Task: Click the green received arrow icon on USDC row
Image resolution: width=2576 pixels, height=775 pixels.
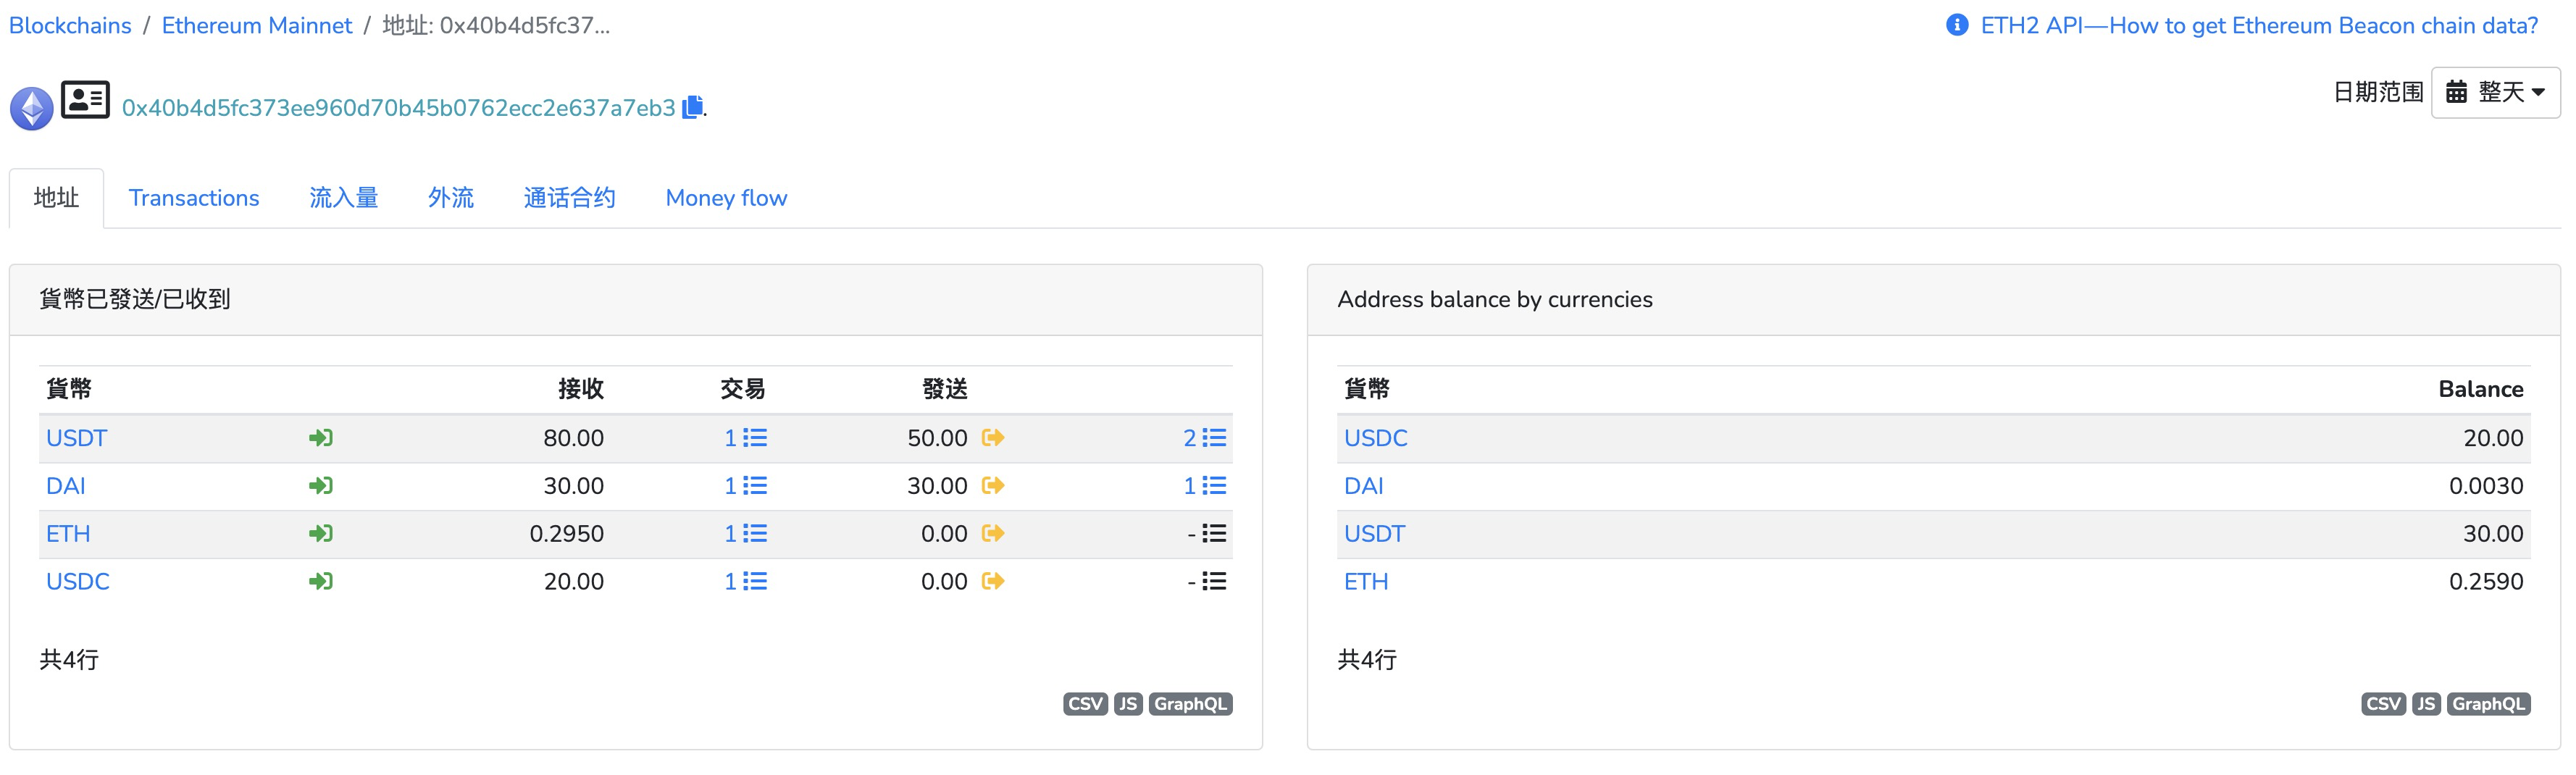Action: coord(320,581)
